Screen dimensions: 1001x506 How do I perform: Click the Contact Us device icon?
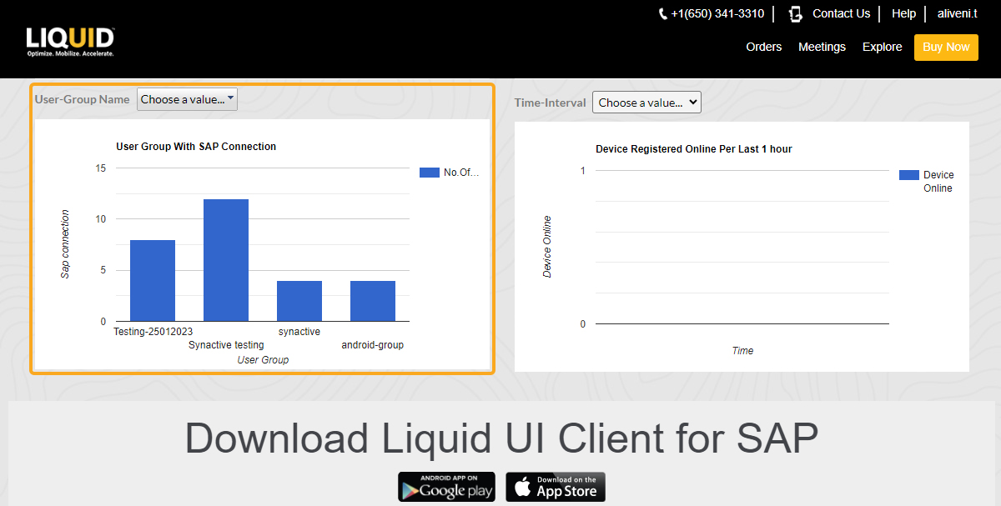pos(795,14)
